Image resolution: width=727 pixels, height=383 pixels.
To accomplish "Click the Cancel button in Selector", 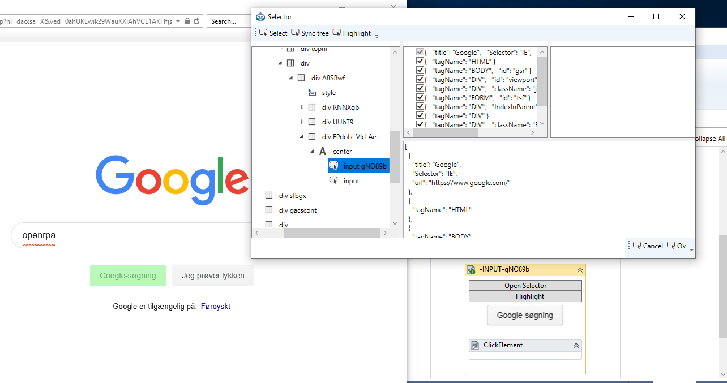I will 648,246.
